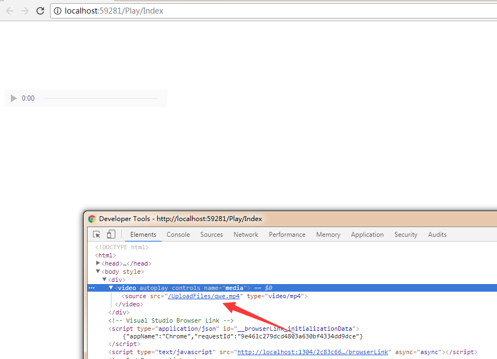Click the localhost address bar
The width and height of the screenshot is (497, 359).
coord(274,11)
